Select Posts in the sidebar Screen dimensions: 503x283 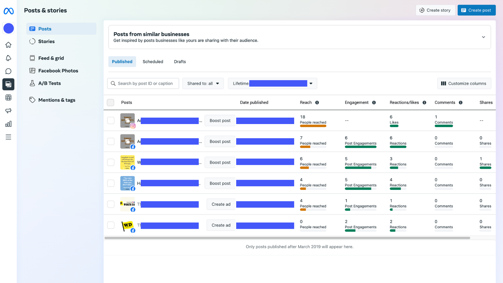point(61,29)
